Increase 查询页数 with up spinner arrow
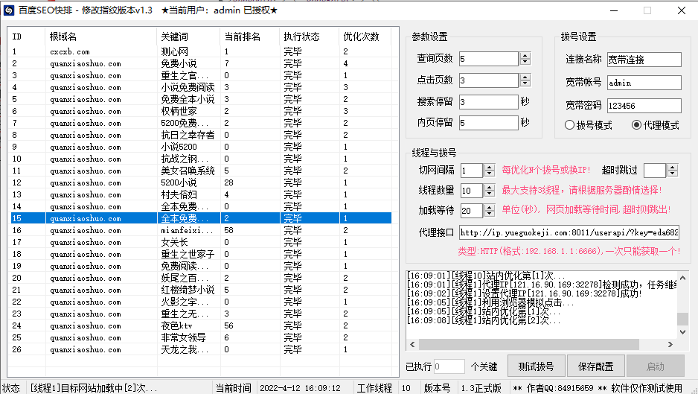 coord(525,56)
